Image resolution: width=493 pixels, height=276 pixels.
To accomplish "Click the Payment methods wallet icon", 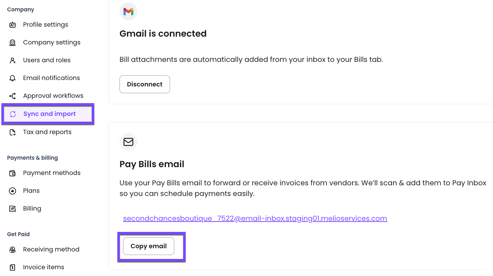I will (x=12, y=173).
